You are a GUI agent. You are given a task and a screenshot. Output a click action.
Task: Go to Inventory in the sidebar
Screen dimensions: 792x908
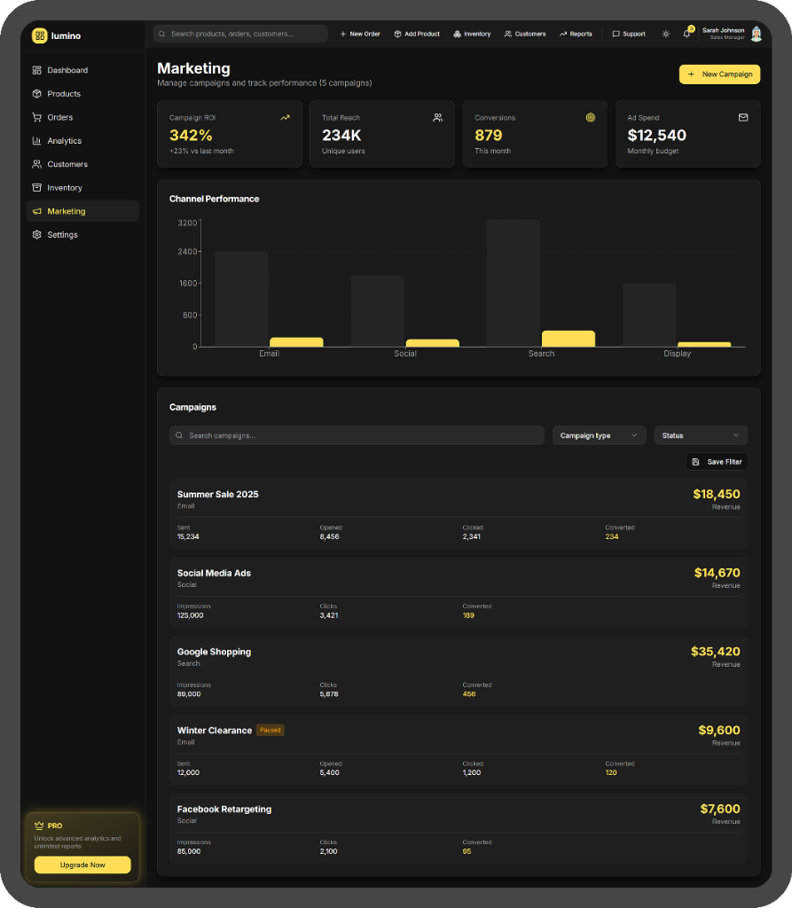click(64, 188)
